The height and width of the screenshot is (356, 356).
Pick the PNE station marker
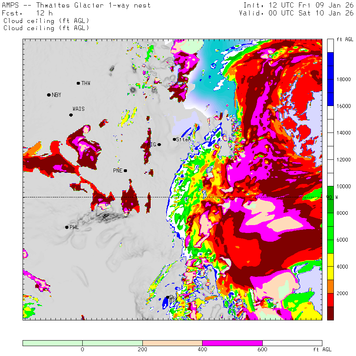pos(125,171)
